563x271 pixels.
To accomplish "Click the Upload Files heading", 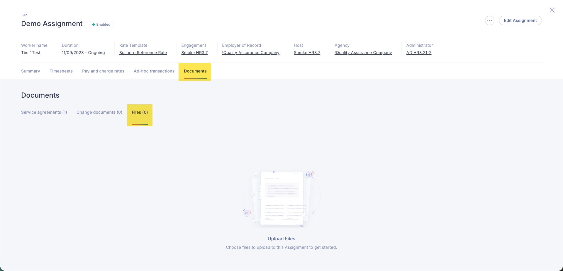I will pos(281,239).
